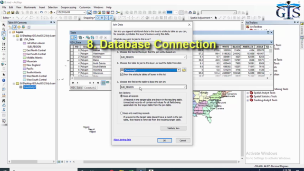Print the map using printer icon
This screenshot has height=171, width=304.
17,12
